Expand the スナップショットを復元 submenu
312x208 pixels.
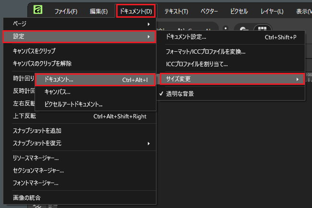click(79, 143)
